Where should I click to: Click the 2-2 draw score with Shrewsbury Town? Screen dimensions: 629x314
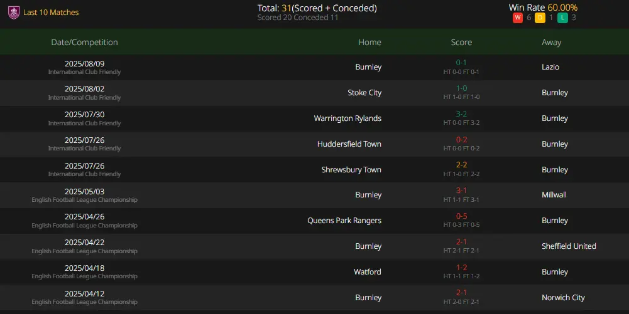[x=461, y=165]
